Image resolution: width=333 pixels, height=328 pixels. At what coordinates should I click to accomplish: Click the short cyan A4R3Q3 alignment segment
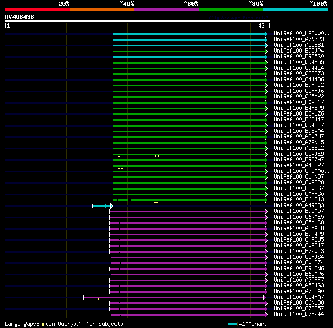(103, 206)
